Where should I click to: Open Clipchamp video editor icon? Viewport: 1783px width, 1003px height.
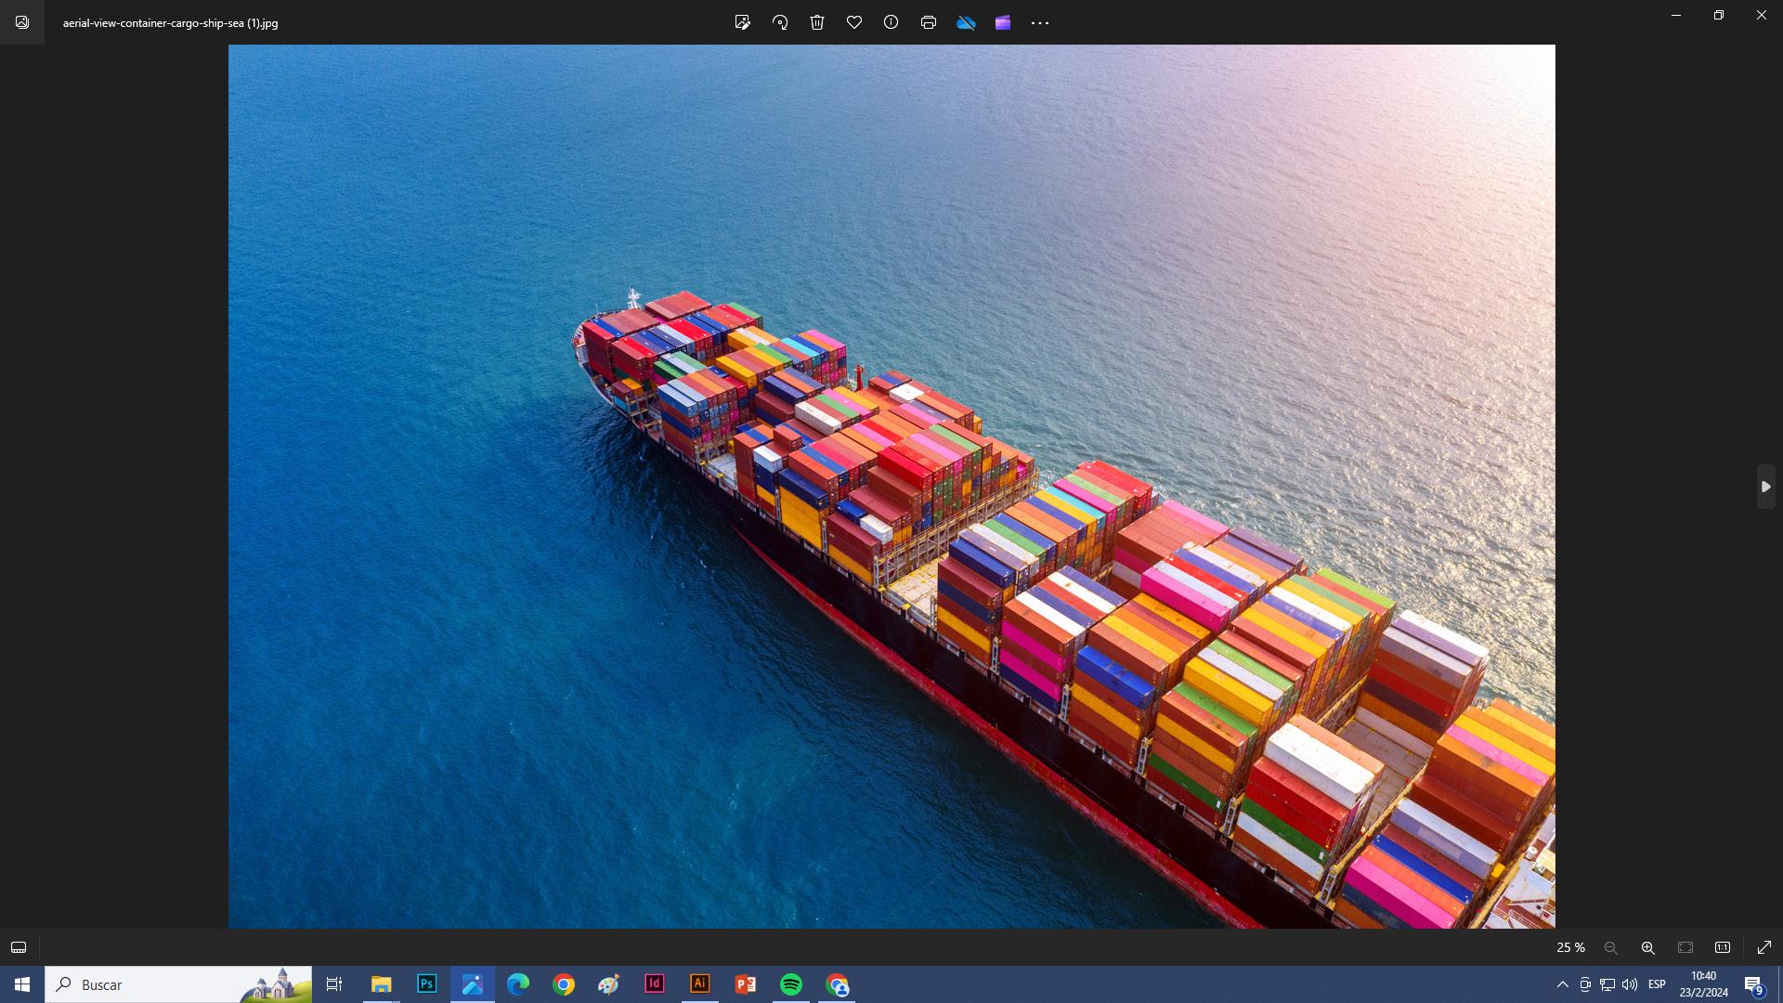1003,22
